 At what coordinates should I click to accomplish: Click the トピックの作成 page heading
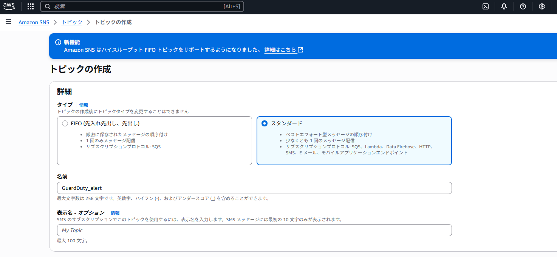click(x=80, y=69)
